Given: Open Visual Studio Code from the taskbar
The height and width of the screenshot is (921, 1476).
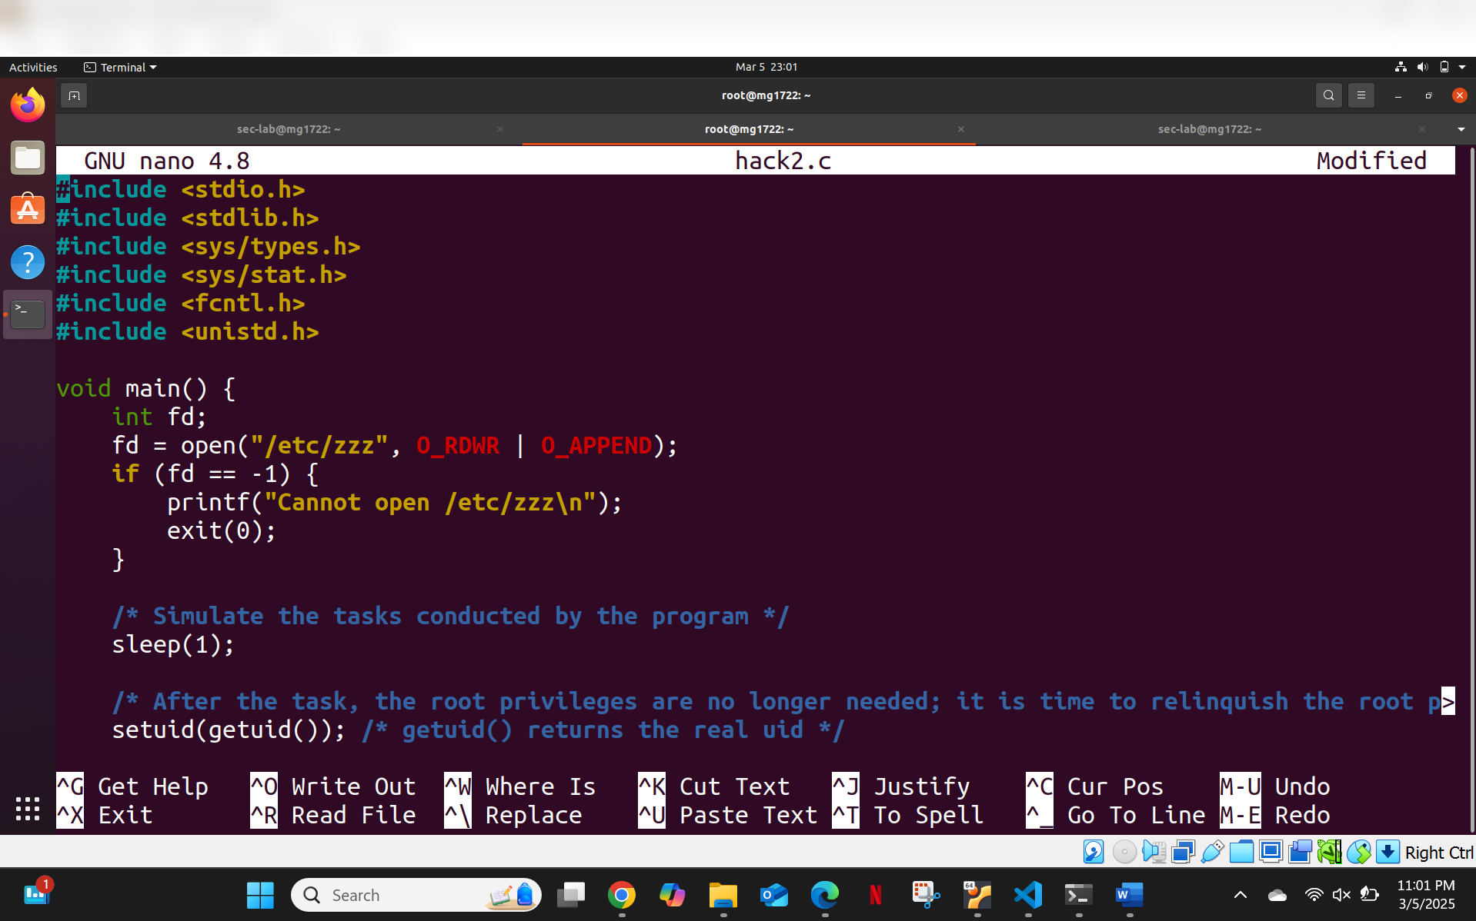Looking at the screenshot, I should point(1027,895).
